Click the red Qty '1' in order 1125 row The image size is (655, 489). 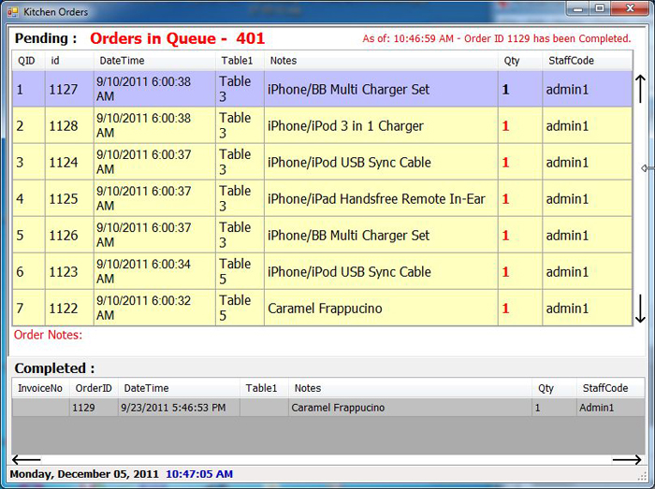pos(520,198)
